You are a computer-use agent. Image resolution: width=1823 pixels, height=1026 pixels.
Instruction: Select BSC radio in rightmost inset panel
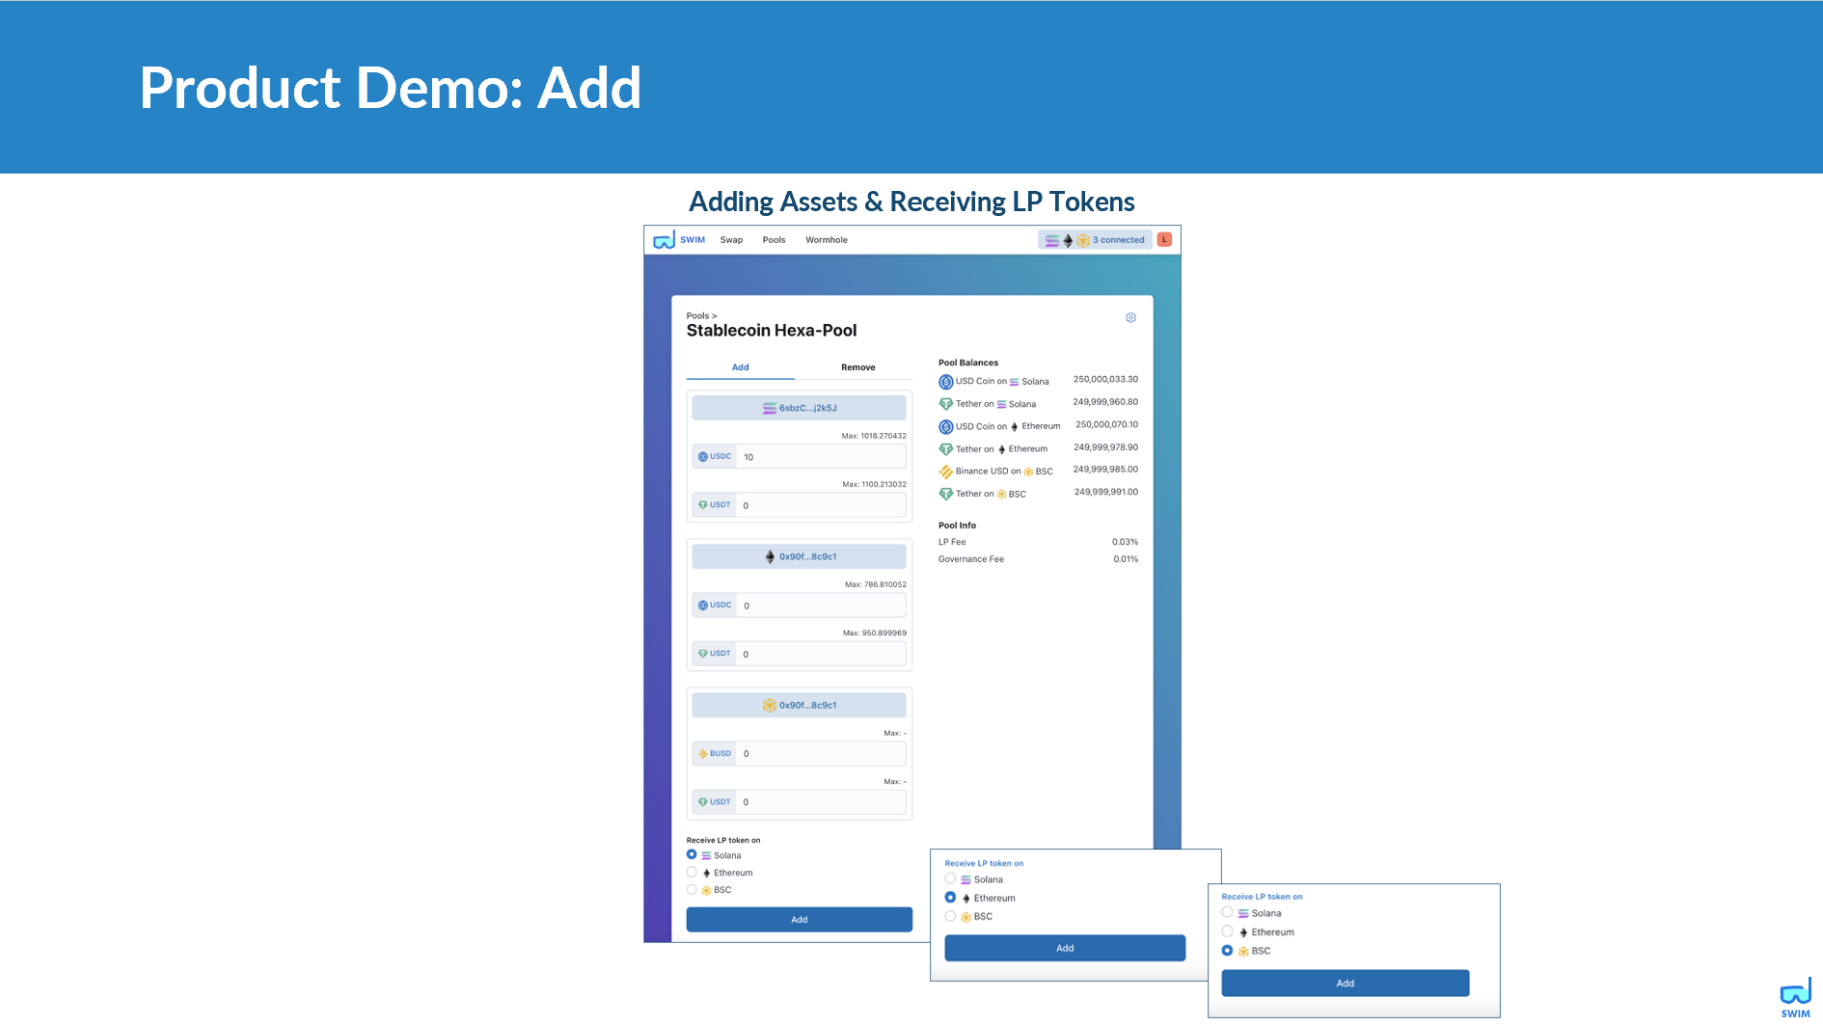click(1227, 950)
